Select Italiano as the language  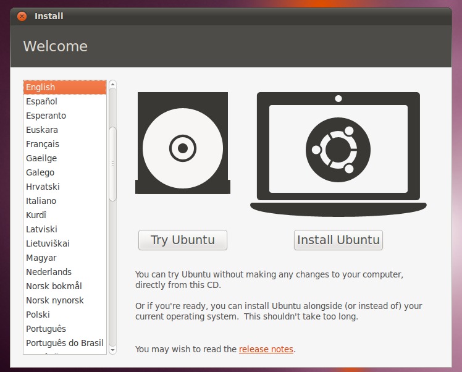[x=65, y=201]
